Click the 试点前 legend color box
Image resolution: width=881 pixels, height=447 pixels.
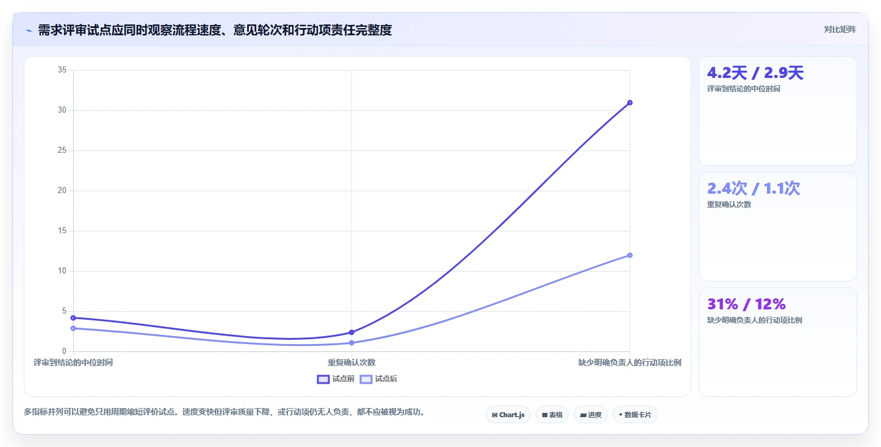tap(323, 379)
